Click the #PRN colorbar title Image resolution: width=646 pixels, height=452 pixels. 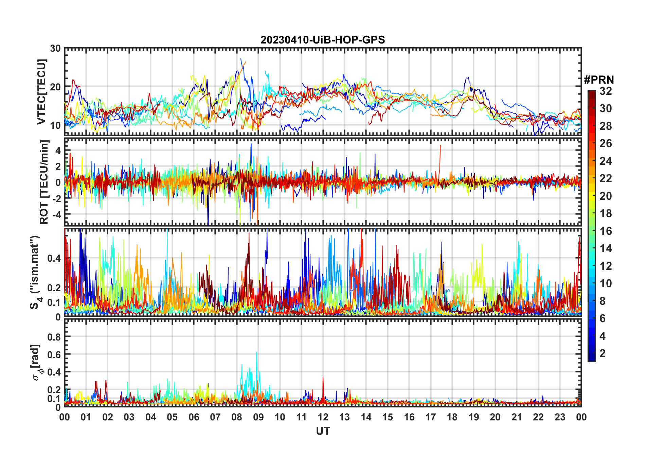[x=599, y=80]
